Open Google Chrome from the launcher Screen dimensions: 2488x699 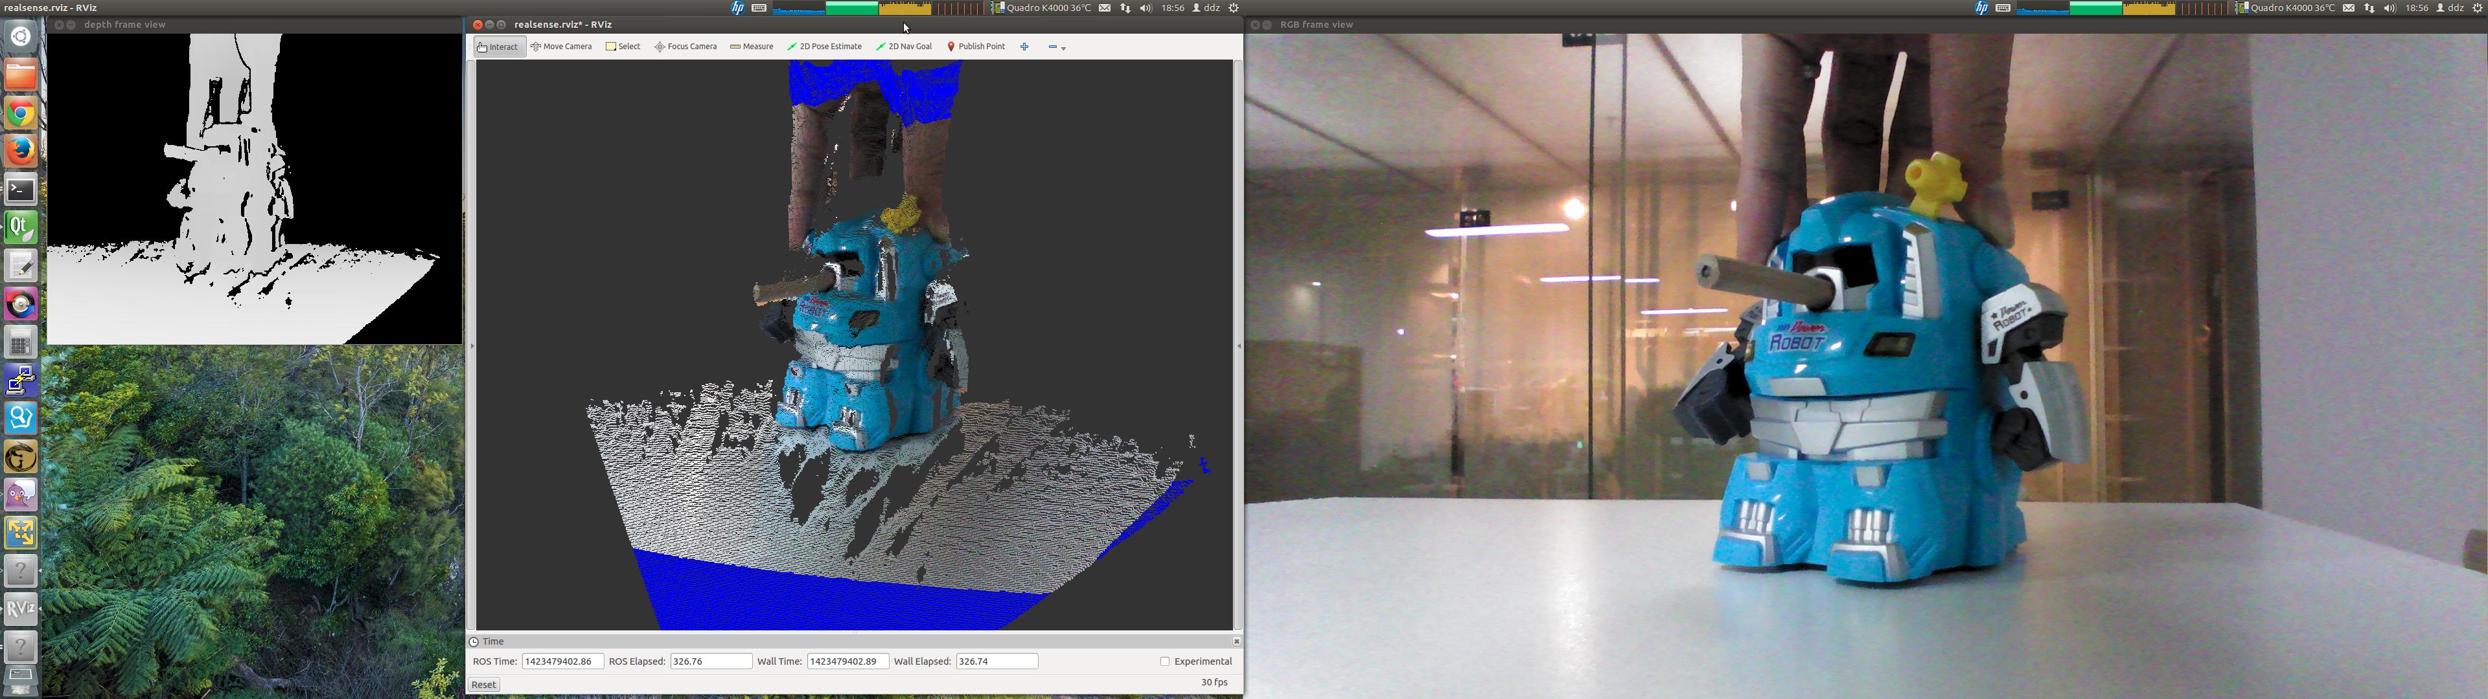tap(21, 113)
